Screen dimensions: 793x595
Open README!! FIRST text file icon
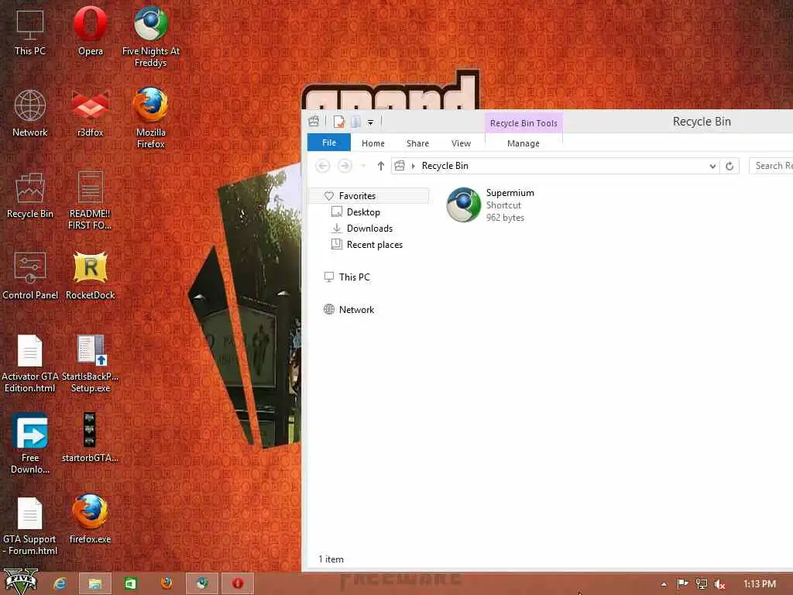tap(91, 201)
